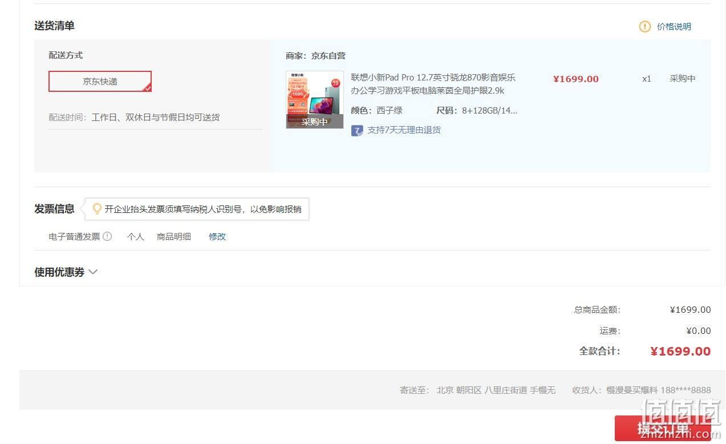Click 商家：京东自营 label
Screen dimensions: 726x444
pos(315,55)
